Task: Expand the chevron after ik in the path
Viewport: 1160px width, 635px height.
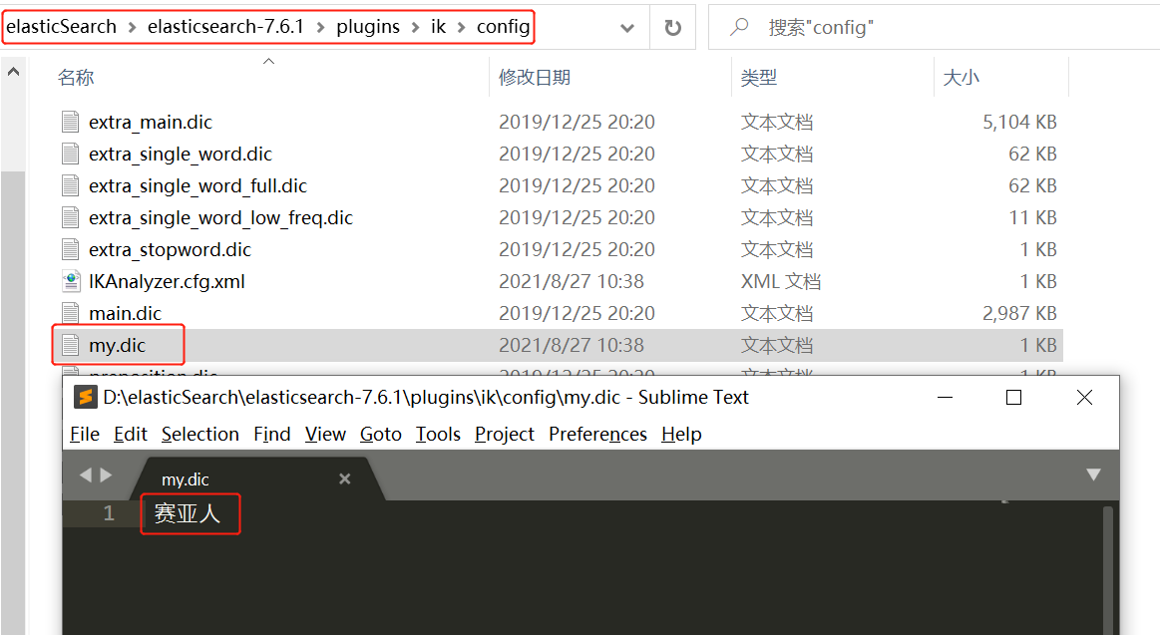Action: tap(461, 27)
